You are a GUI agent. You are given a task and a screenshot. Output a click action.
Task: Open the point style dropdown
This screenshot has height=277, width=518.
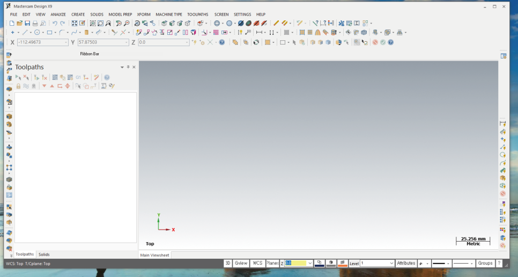(x=427, y=264)
